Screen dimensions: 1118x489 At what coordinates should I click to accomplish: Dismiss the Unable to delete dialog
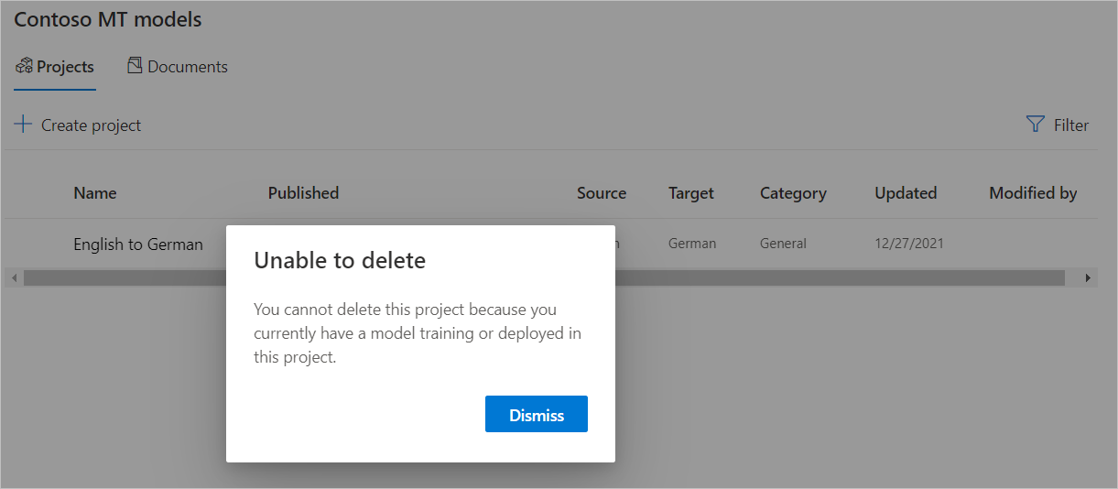click(x=536, y=415)
